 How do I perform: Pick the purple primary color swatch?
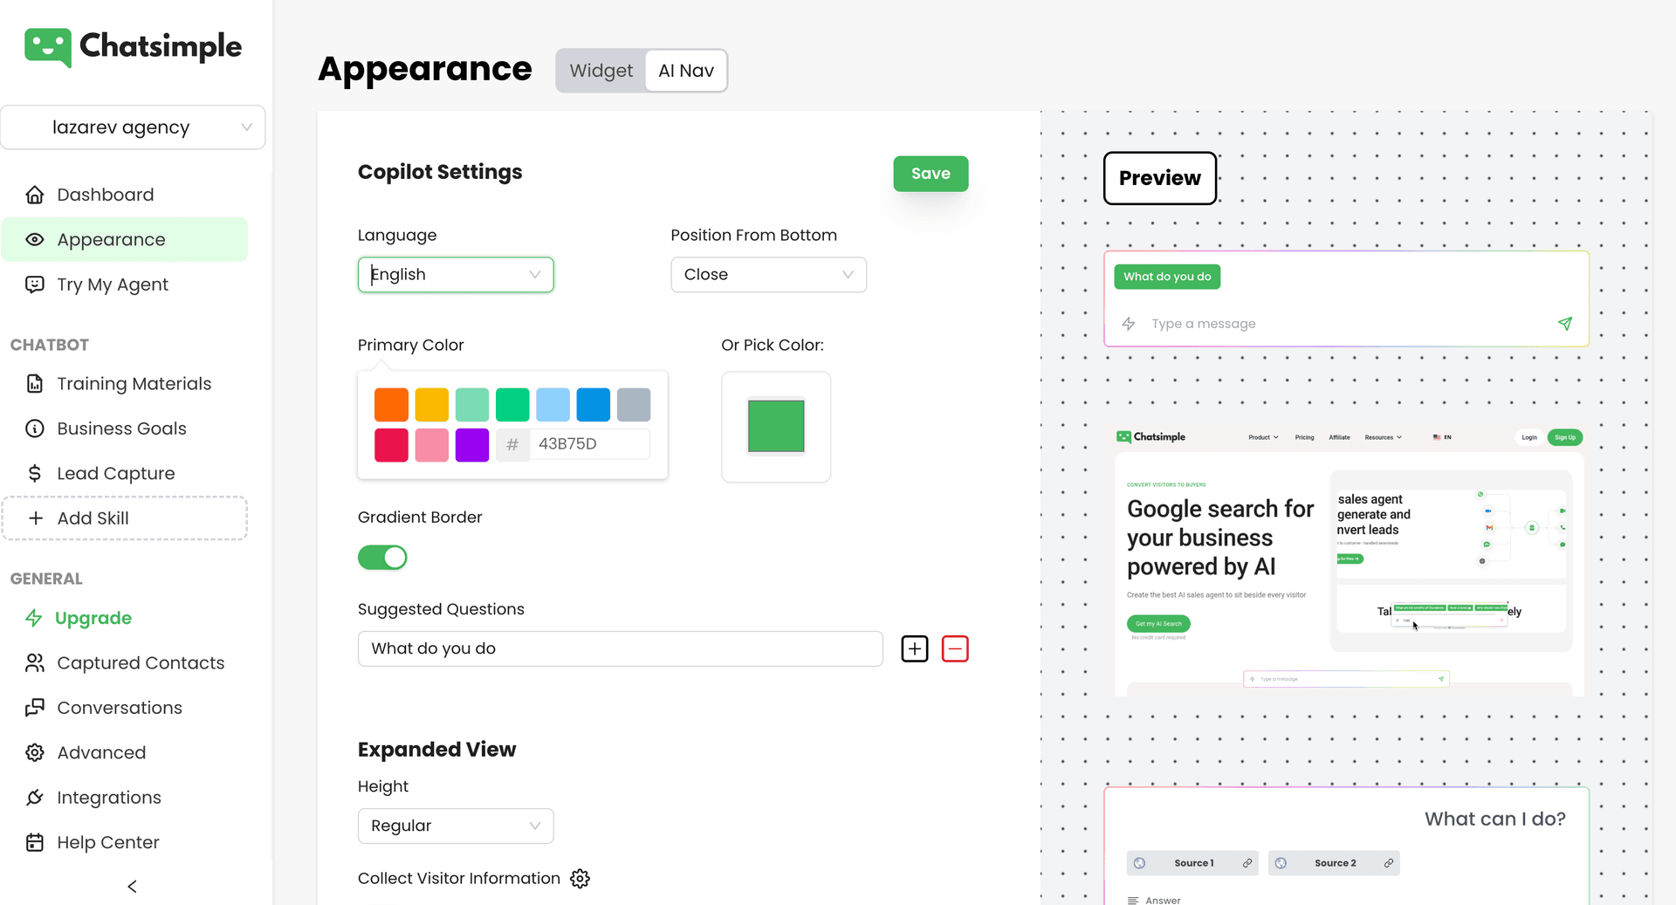(471, 445)
